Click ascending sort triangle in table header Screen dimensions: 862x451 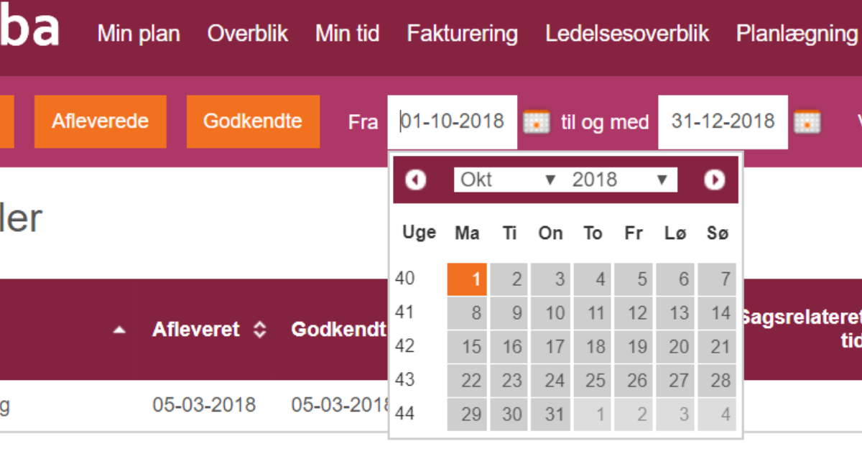pos(120,330)
